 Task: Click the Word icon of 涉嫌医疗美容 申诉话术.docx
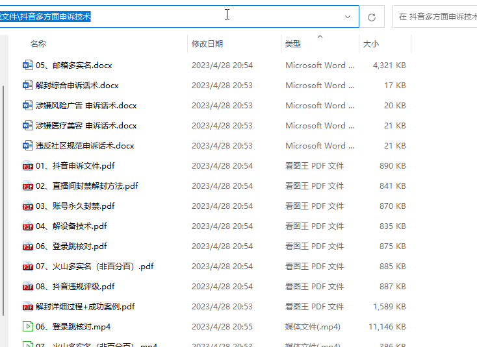(28, 125)
